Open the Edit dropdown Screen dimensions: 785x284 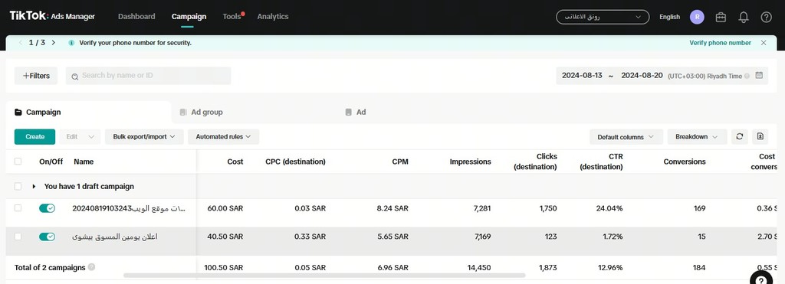pyautogui.click(x=80, y=136)
